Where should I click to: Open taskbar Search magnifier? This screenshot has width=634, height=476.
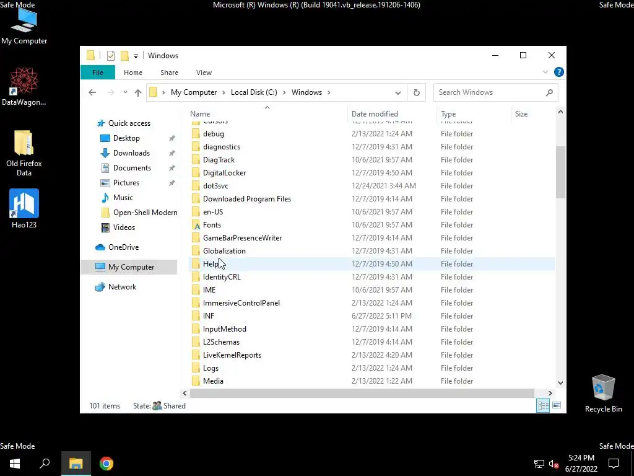[x=45, y=464]
